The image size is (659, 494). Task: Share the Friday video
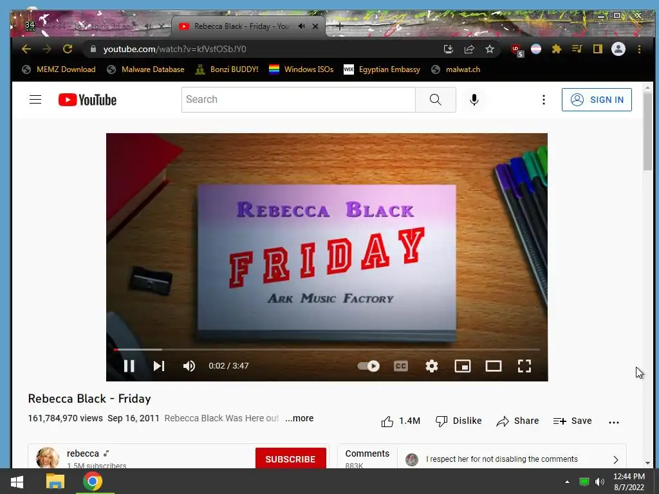[517, 421]
